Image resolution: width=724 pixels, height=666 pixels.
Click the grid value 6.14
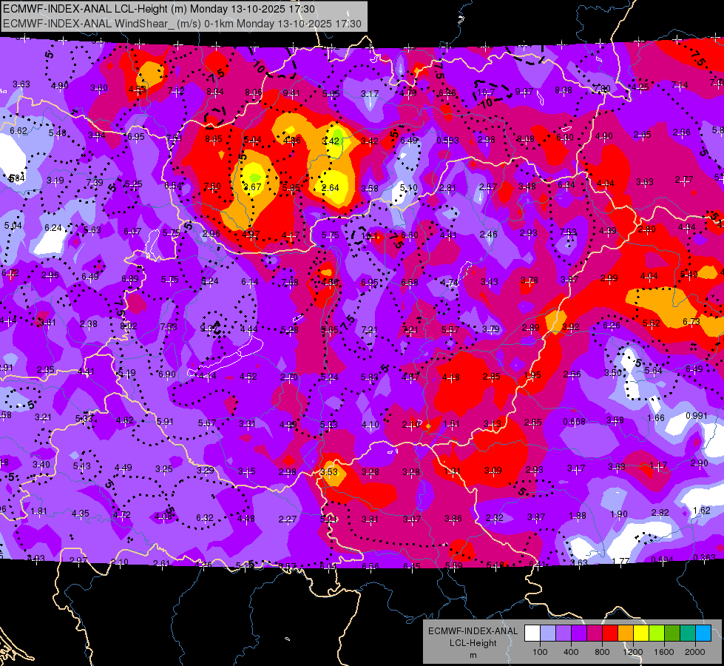[250, 281]
